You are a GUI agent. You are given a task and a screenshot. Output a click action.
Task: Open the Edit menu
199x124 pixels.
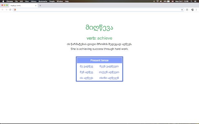pos(21,1)
